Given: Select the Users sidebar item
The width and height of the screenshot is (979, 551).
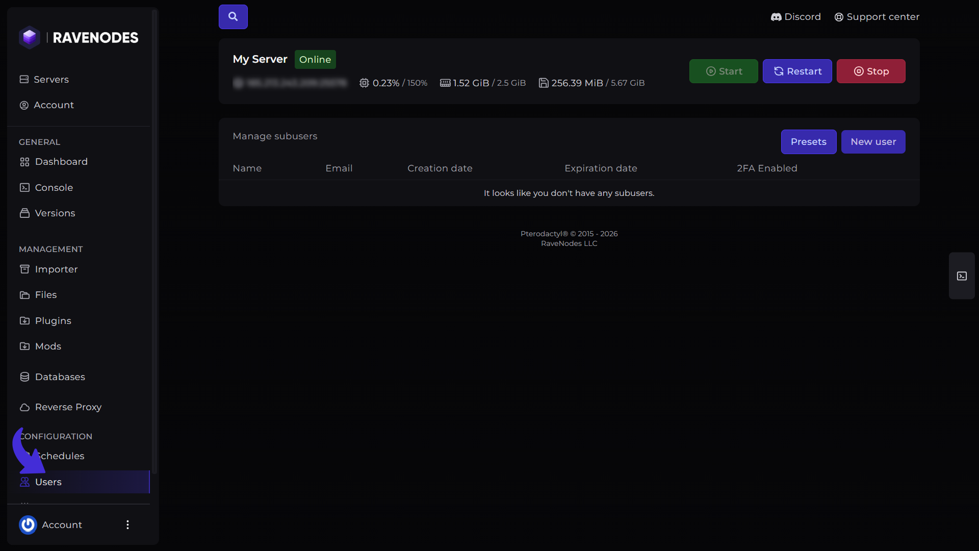Looking at the screenshot, I should coord(79,482).
